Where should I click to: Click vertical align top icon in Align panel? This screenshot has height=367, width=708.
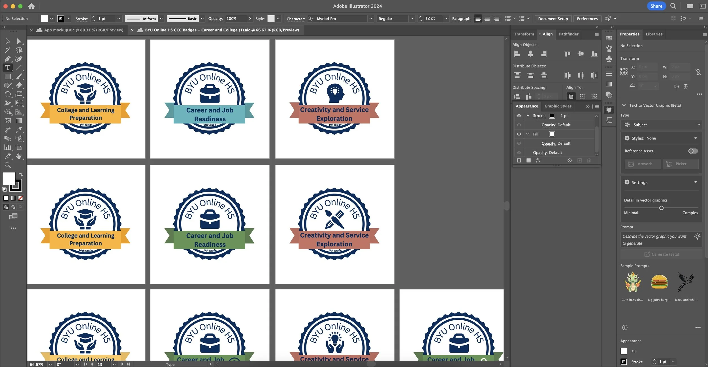(567, 54)
